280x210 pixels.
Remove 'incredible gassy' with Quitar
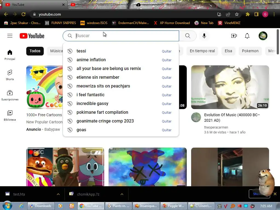click(167, 104)
